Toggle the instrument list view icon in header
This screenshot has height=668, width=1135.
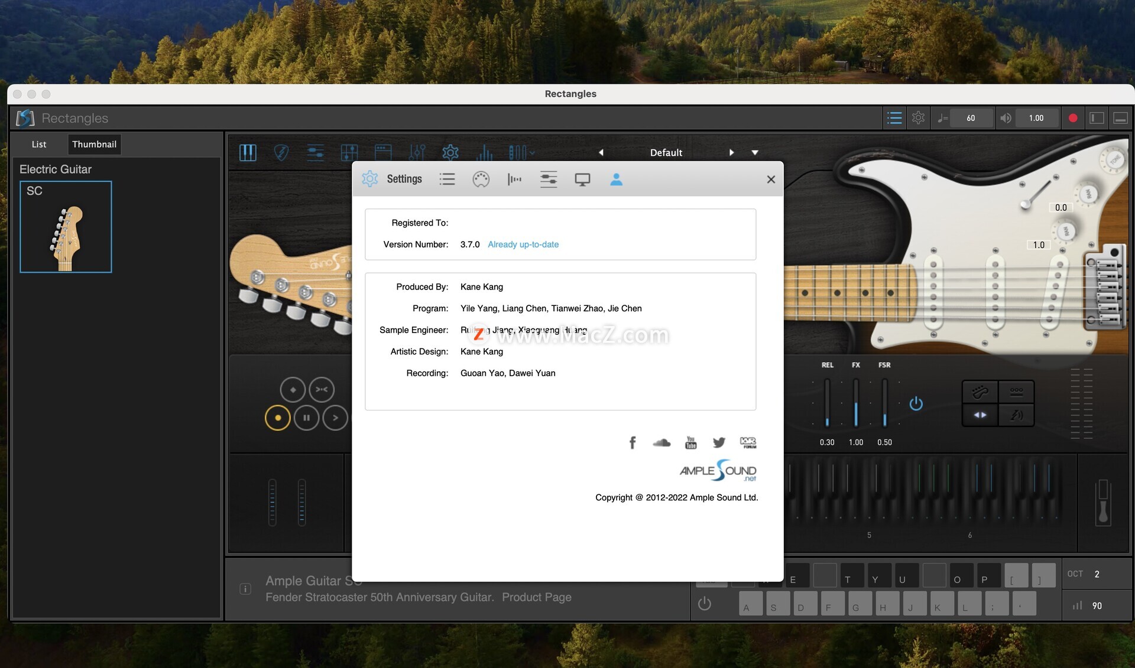click(894, 118)
